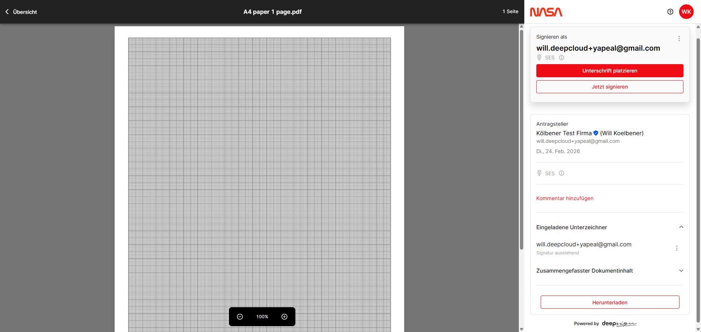The image size is (701, 332).
Task: Click the verified badge next to Kölbener Test Firma
Action: pos(596,133)
